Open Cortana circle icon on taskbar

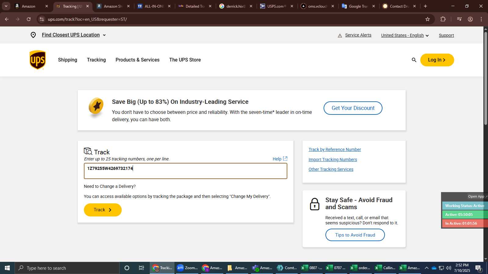pos(127,268)
